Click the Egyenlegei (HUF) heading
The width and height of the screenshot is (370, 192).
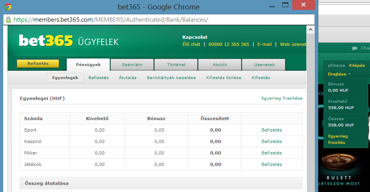[x=42, y=98]
